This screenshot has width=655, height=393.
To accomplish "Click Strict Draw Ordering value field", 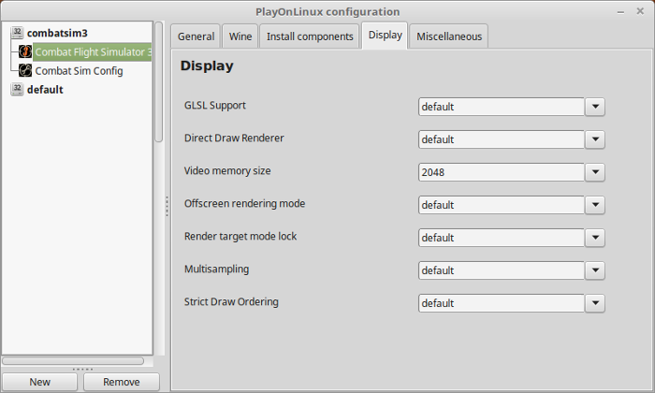I will (502, 303).
